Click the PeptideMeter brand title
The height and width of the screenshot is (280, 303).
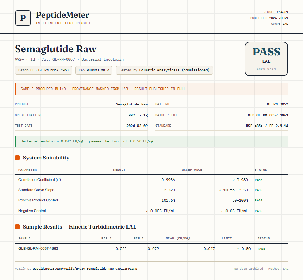[x=63, y=15]
